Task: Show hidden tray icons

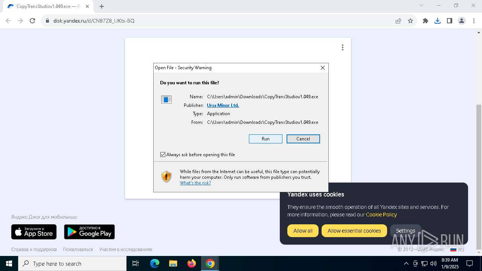Action: click(406, 263)
